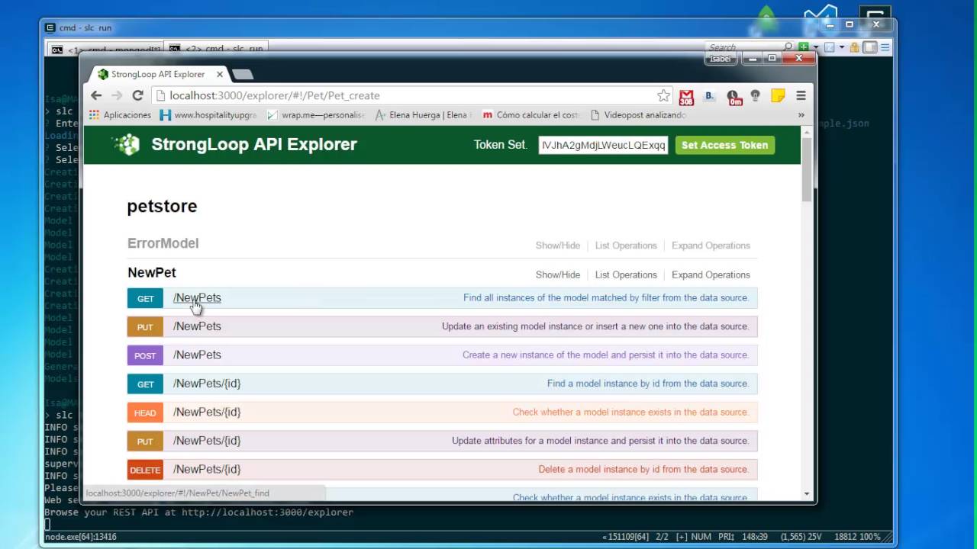The width and height of the screenshot is (977, 549).
Task: Open the DELETE /NewPets/{id} path link
Action: [207, 469]
